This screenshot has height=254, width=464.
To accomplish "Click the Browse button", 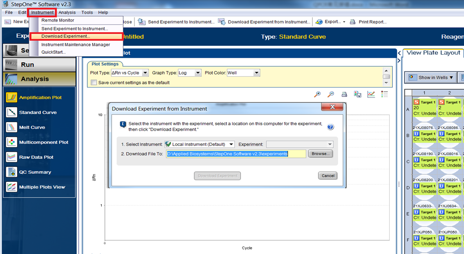I will (320, 153).
